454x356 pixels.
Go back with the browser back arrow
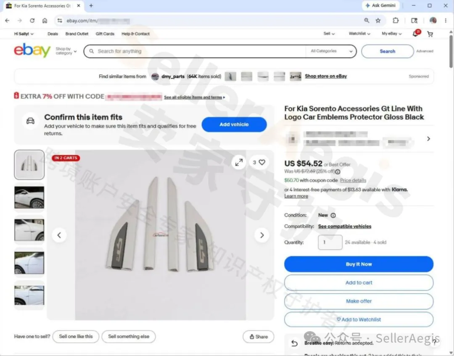tap(7, 21)
